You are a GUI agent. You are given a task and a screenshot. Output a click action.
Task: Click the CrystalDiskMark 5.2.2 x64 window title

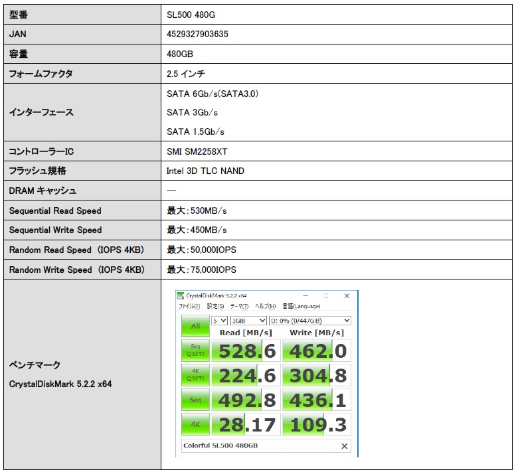(x=216, y=295)
